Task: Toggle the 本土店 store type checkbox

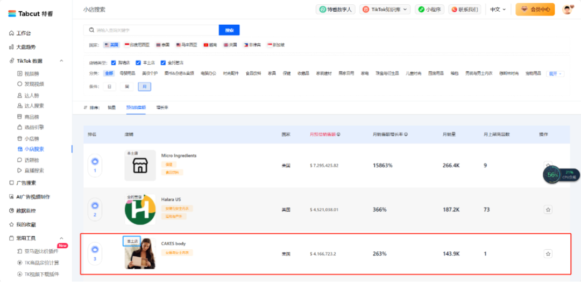Action: click(x=138, y=62)
